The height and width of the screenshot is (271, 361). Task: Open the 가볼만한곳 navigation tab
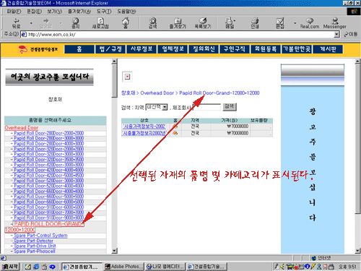tap(297, 49)
